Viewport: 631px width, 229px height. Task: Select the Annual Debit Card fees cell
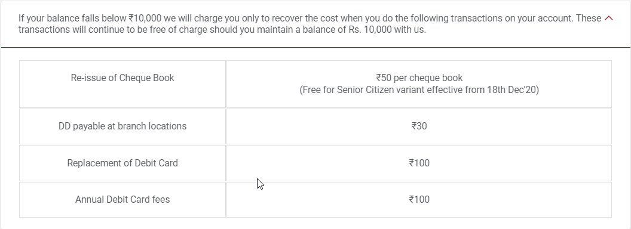[122, 200]
